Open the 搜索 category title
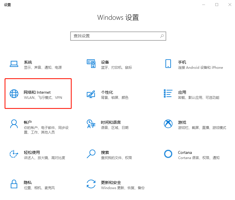 point(105,152)
